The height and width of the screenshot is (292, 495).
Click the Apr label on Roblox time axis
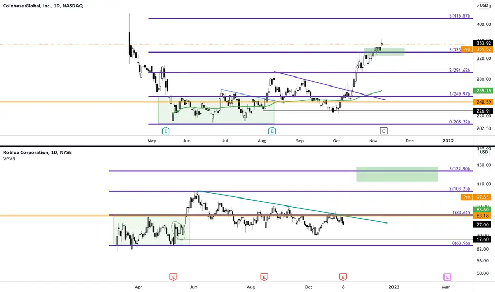138,287
